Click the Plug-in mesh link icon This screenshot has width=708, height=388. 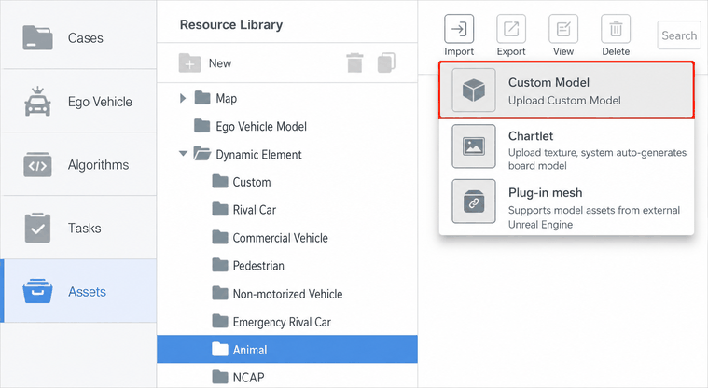tap(474, 201)
